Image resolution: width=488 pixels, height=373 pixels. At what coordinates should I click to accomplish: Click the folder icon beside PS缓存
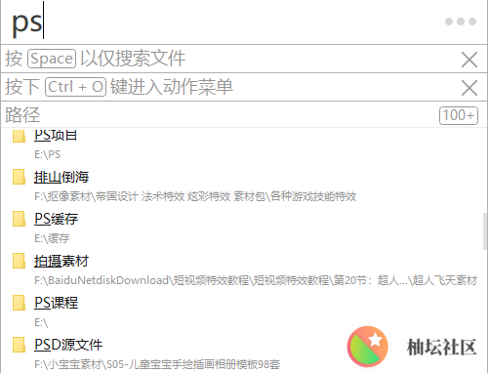pos(19,219)
